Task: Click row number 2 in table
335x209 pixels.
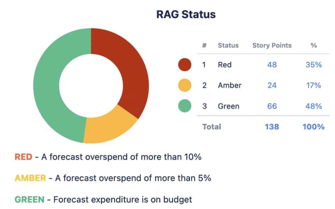Action: click(204, 85)
